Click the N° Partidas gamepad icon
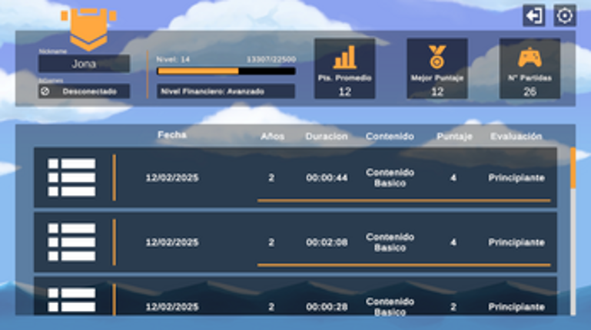This screenshot has width=591, height=330. click(x=530, y=58)
